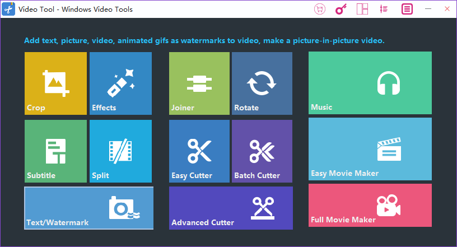Open the pink menu icon in title bar
This screenshot has width=457, height=247.
click(x=407, y=9)
